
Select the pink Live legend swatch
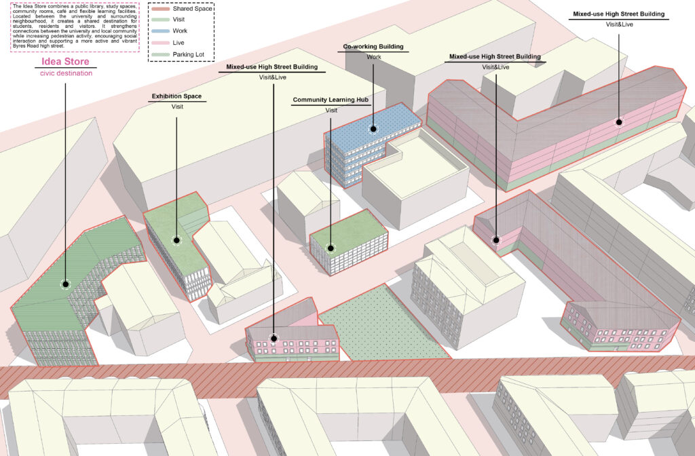pos(160,43)
